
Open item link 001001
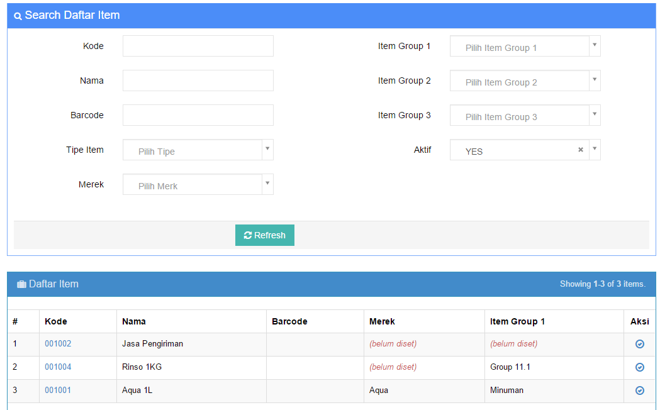(58, 390)
